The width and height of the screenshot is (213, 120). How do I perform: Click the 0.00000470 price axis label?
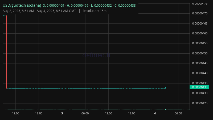point(200,13)
